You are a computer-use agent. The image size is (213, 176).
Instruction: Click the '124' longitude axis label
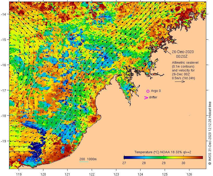[x=141, y=174]
